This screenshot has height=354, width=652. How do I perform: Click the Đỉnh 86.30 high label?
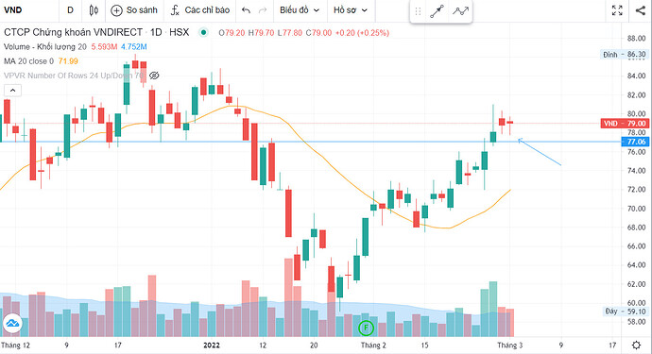[625, 55]
